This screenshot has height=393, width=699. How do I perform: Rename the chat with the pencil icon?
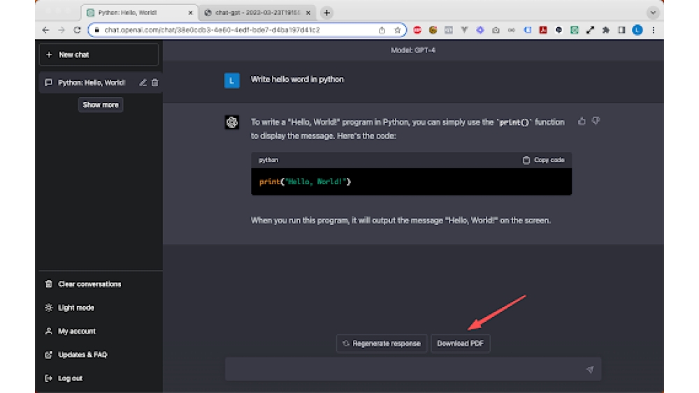click(x=143, y=82)
